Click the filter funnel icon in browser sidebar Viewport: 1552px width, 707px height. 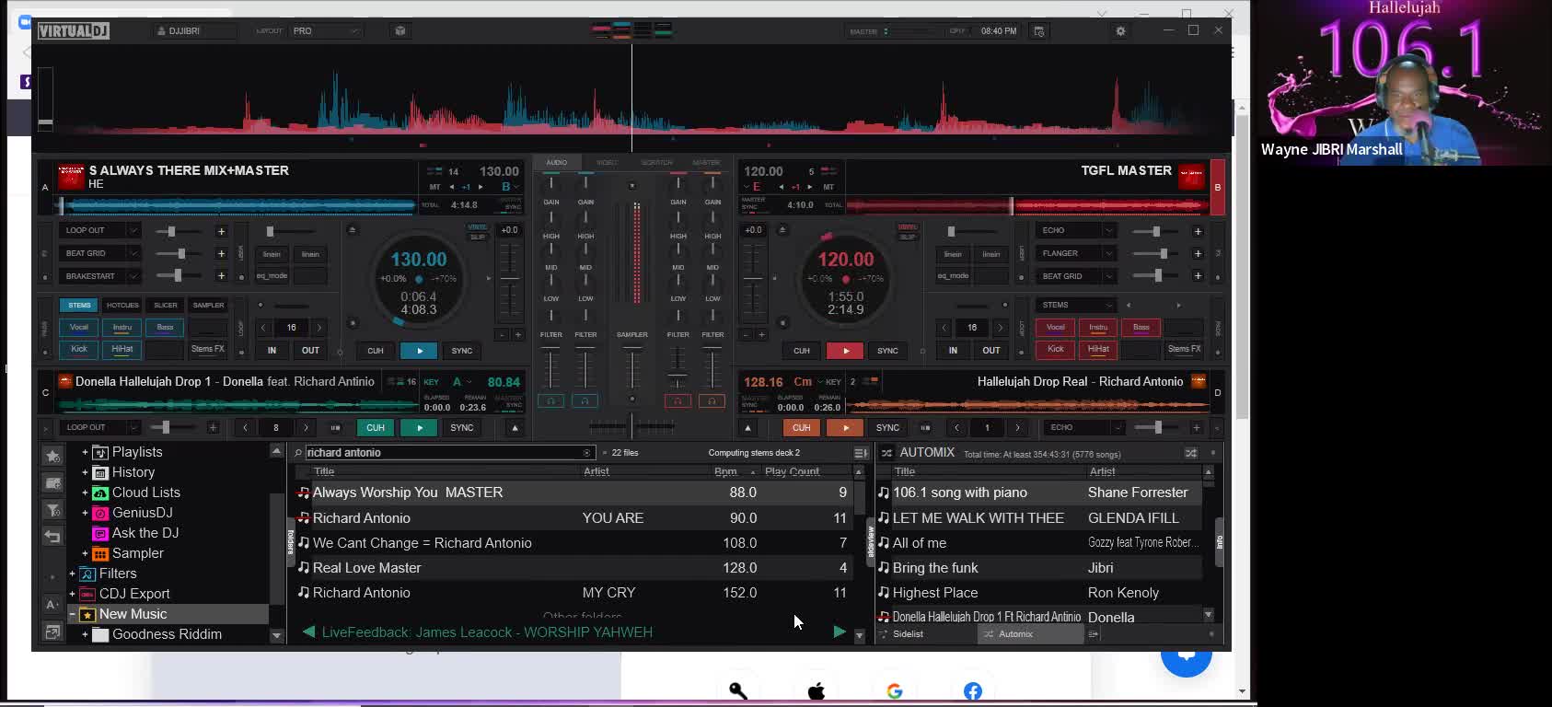pyautogui.click(x=52, y=510)
